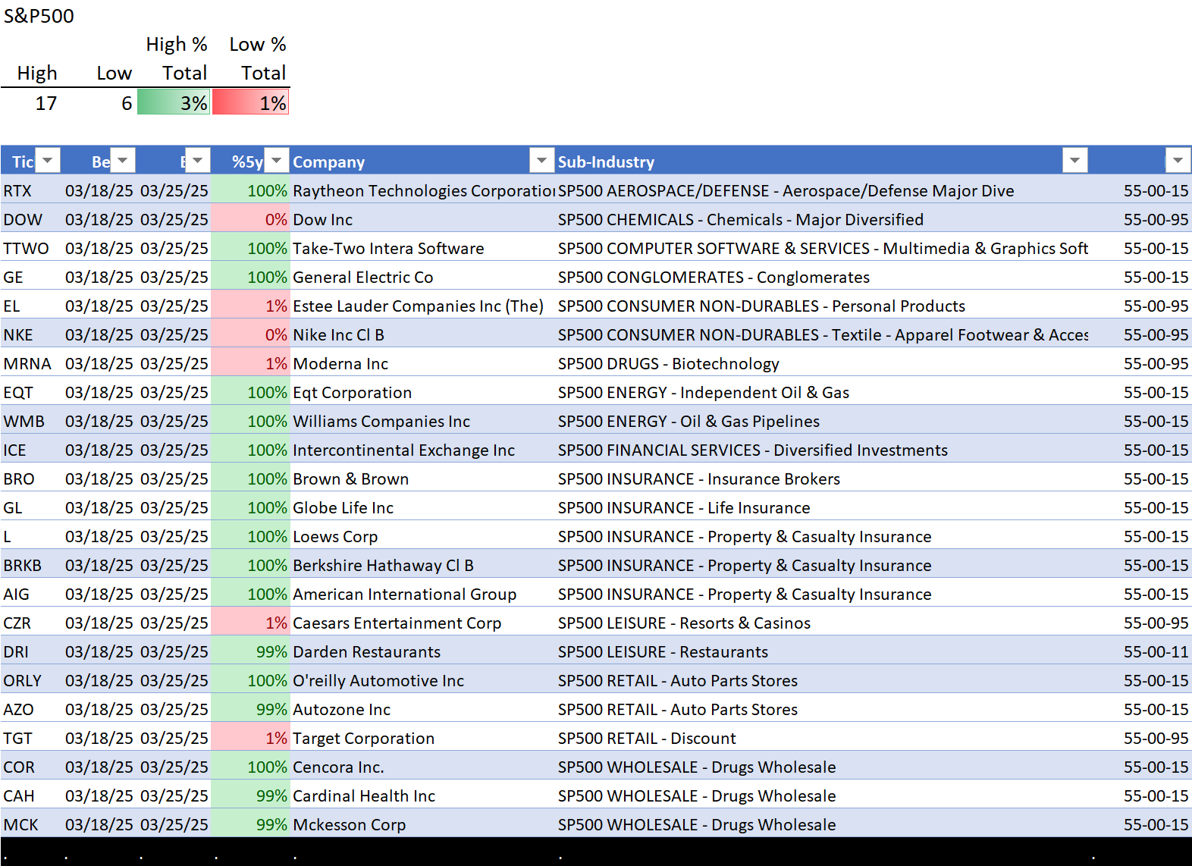Open the %5y column filter dropdown
Image resolution: width=1192 pixels, height=866 pixels.
277,161
